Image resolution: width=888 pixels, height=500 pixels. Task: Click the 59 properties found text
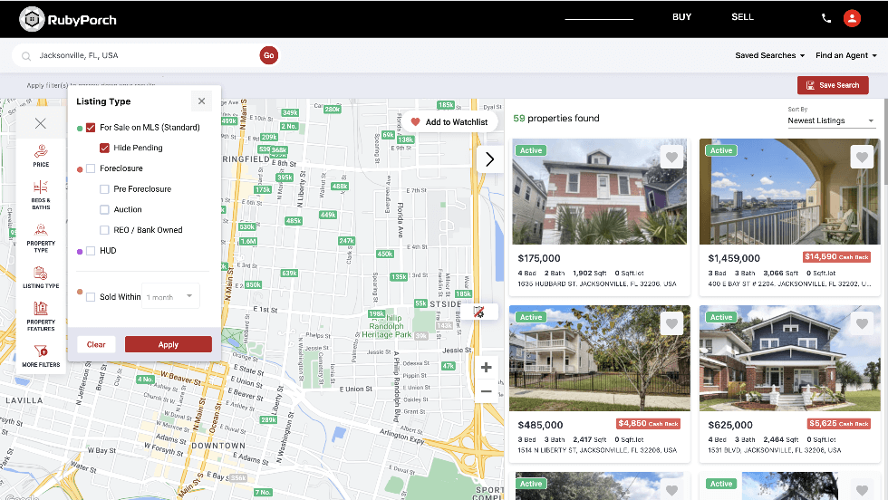point(556,119)
